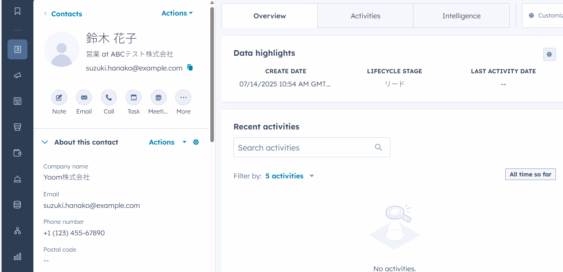Open the Service bell sidebar icon

coord(17,179)
